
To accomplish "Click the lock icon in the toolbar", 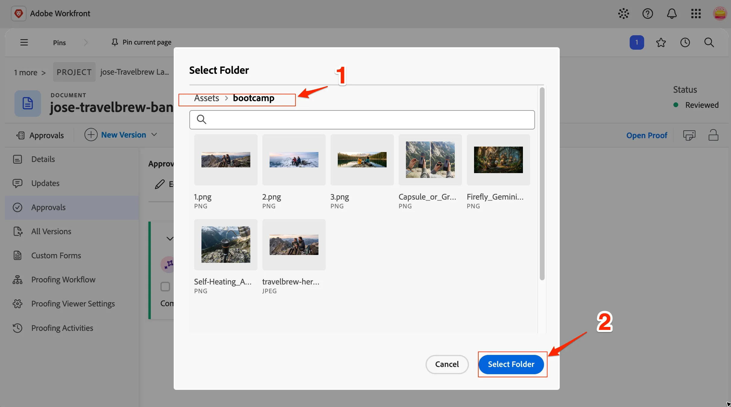I will click(x=713, y=135).
